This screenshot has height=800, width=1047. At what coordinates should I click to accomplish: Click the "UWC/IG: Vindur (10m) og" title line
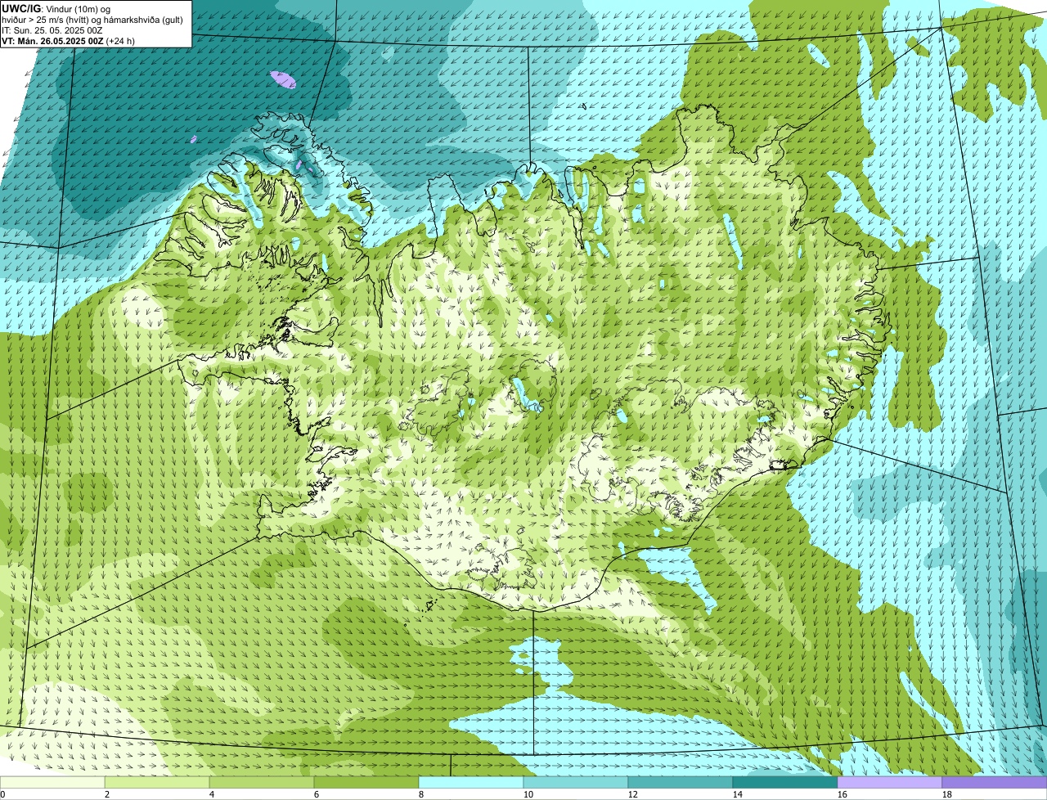[x=56, y=8]
